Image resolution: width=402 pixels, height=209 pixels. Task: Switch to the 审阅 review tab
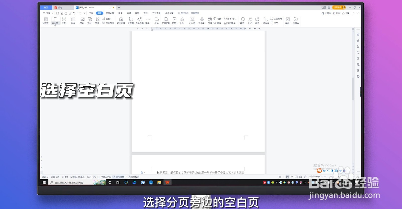129,13
